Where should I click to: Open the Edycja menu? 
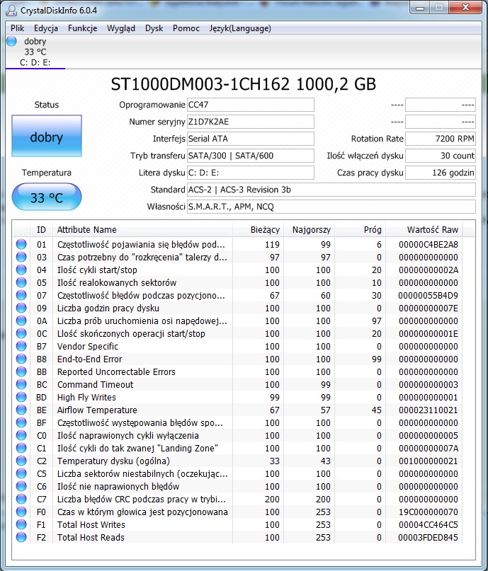[x=46, y=28]
